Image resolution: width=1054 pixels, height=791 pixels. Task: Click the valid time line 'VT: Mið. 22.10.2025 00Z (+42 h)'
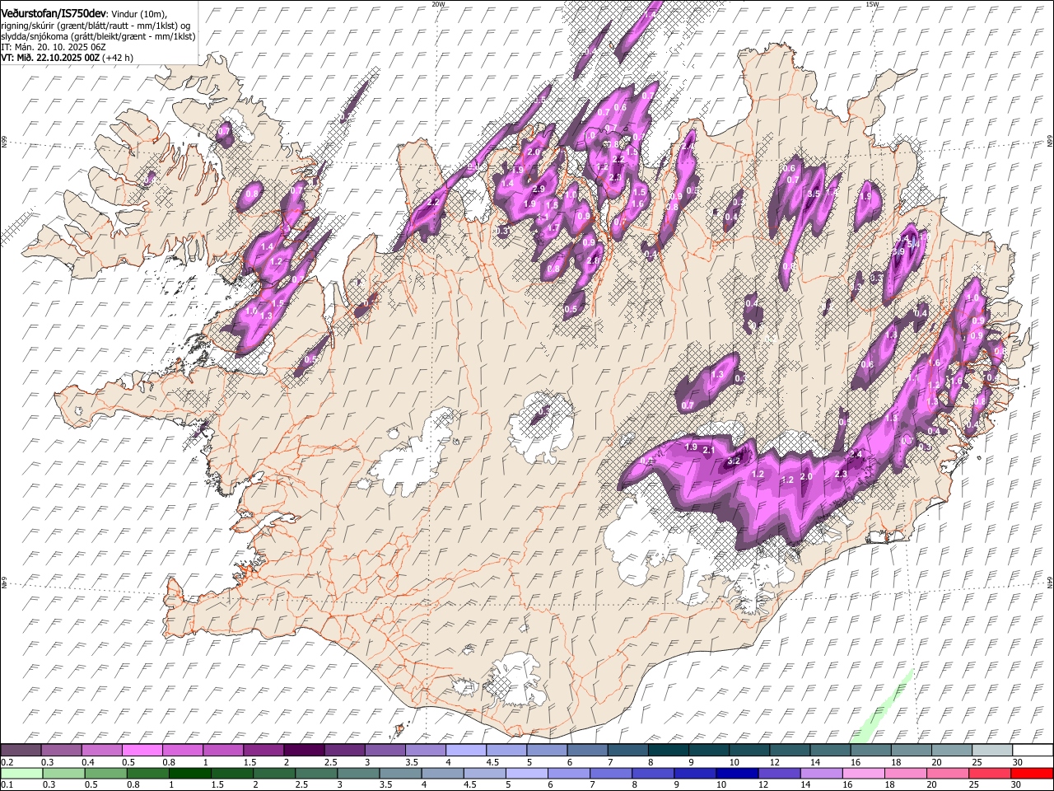pos(67,58)
